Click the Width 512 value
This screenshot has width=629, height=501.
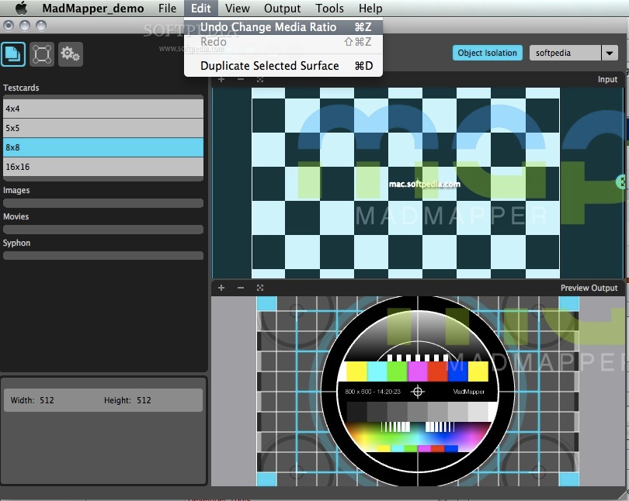click(x=47, y=400)
